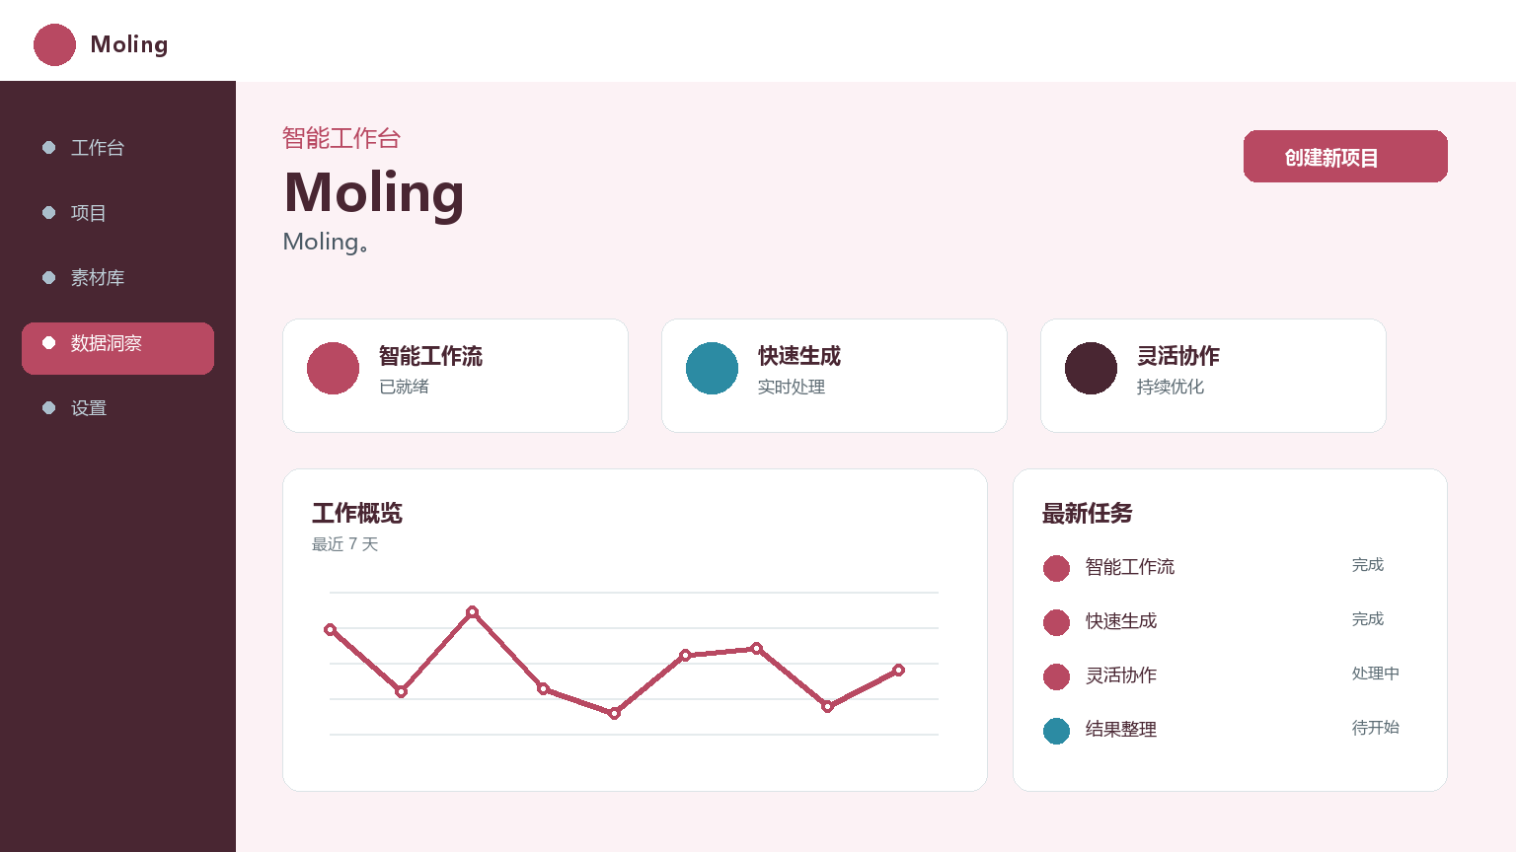Click the last data point on line chart
Image resolution: width=1516 pixels, height=852 pixels.
(898, 671)
